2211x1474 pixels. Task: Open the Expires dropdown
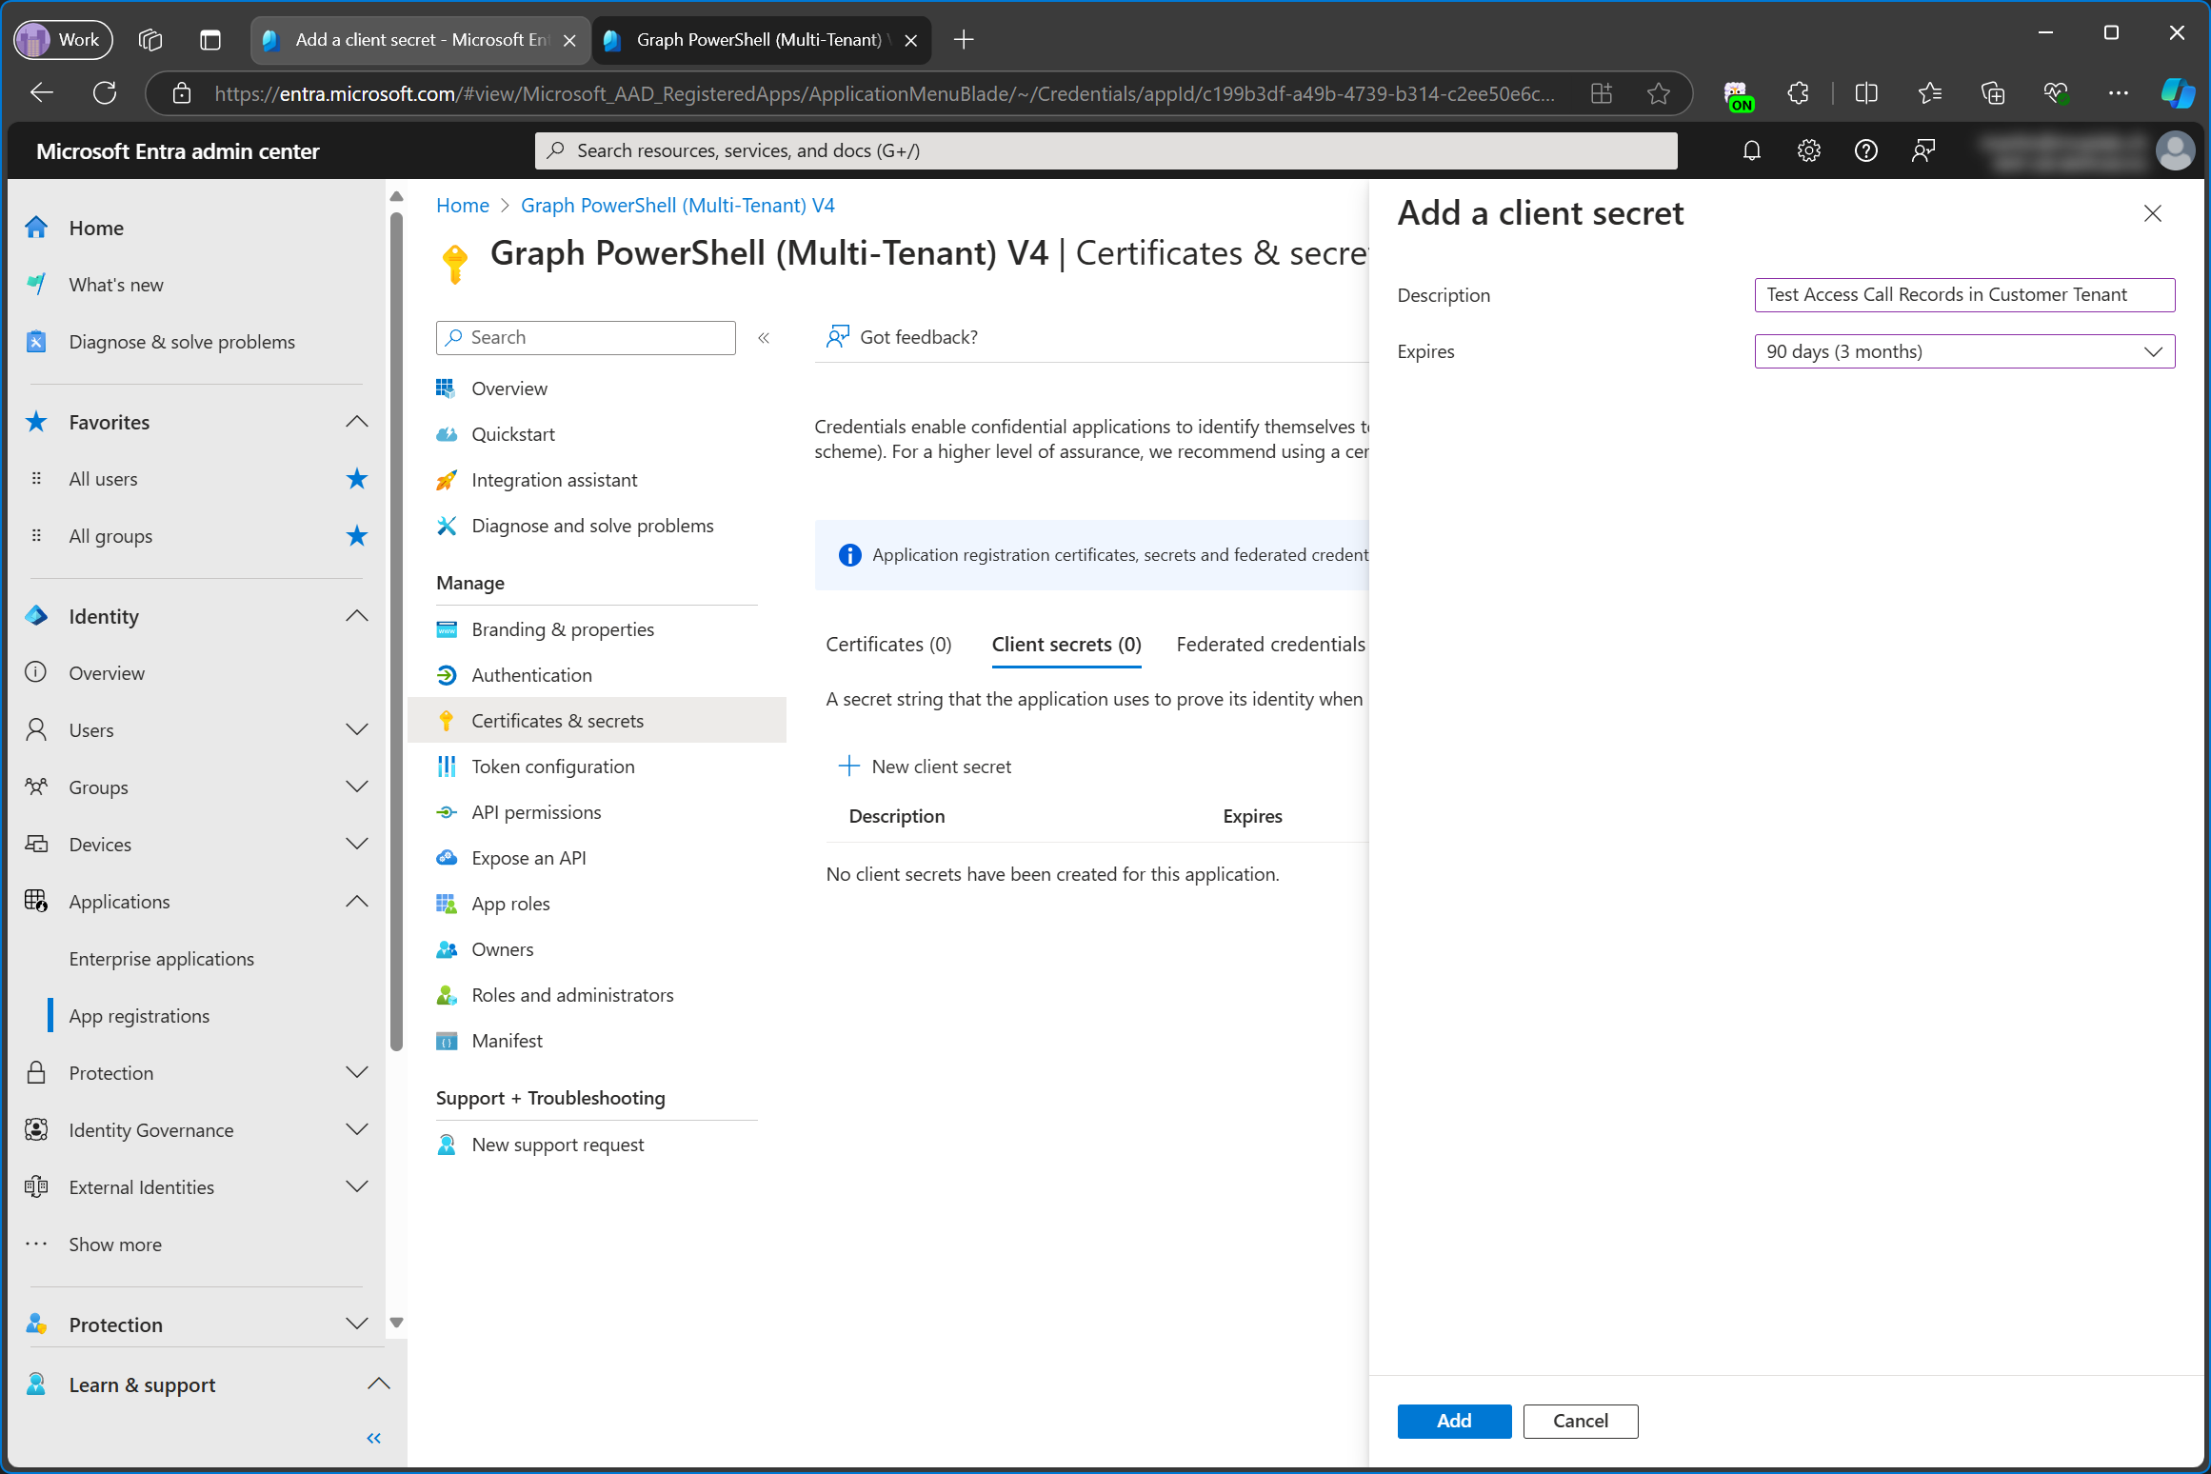pyautogui.click(x=1964, y=351)
